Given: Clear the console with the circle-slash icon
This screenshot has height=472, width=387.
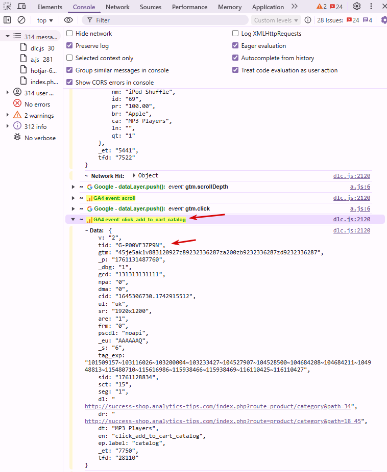Looking at the screenshot, I should (21, 20).
